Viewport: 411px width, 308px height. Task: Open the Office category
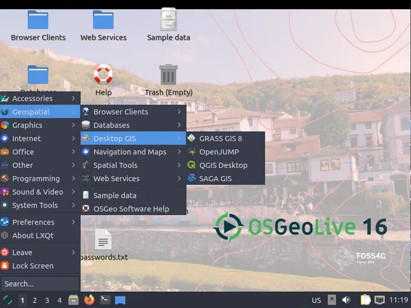(x=40, y=152)
